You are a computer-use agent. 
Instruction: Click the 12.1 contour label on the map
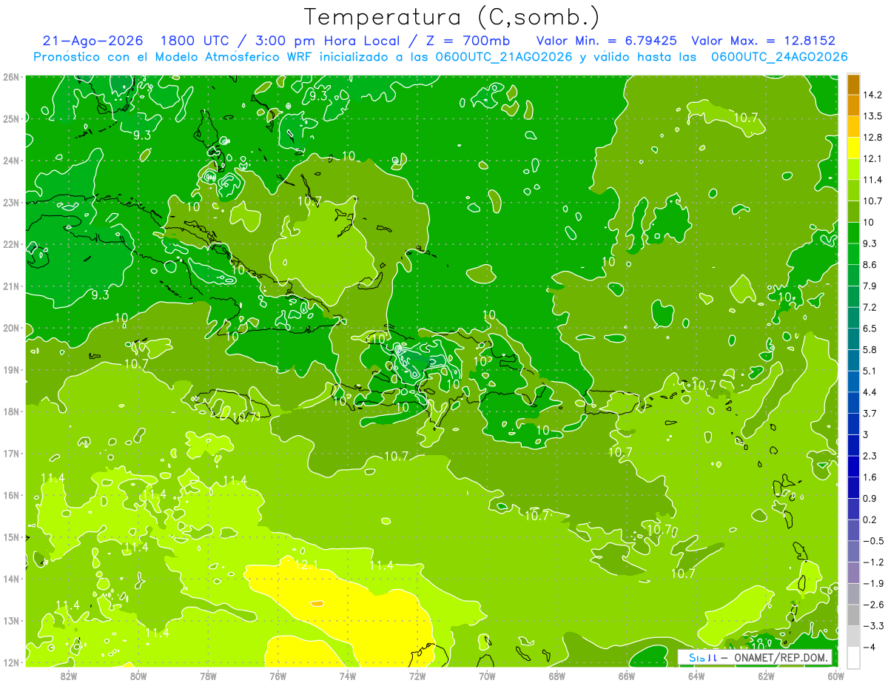(x=306, y=565)
